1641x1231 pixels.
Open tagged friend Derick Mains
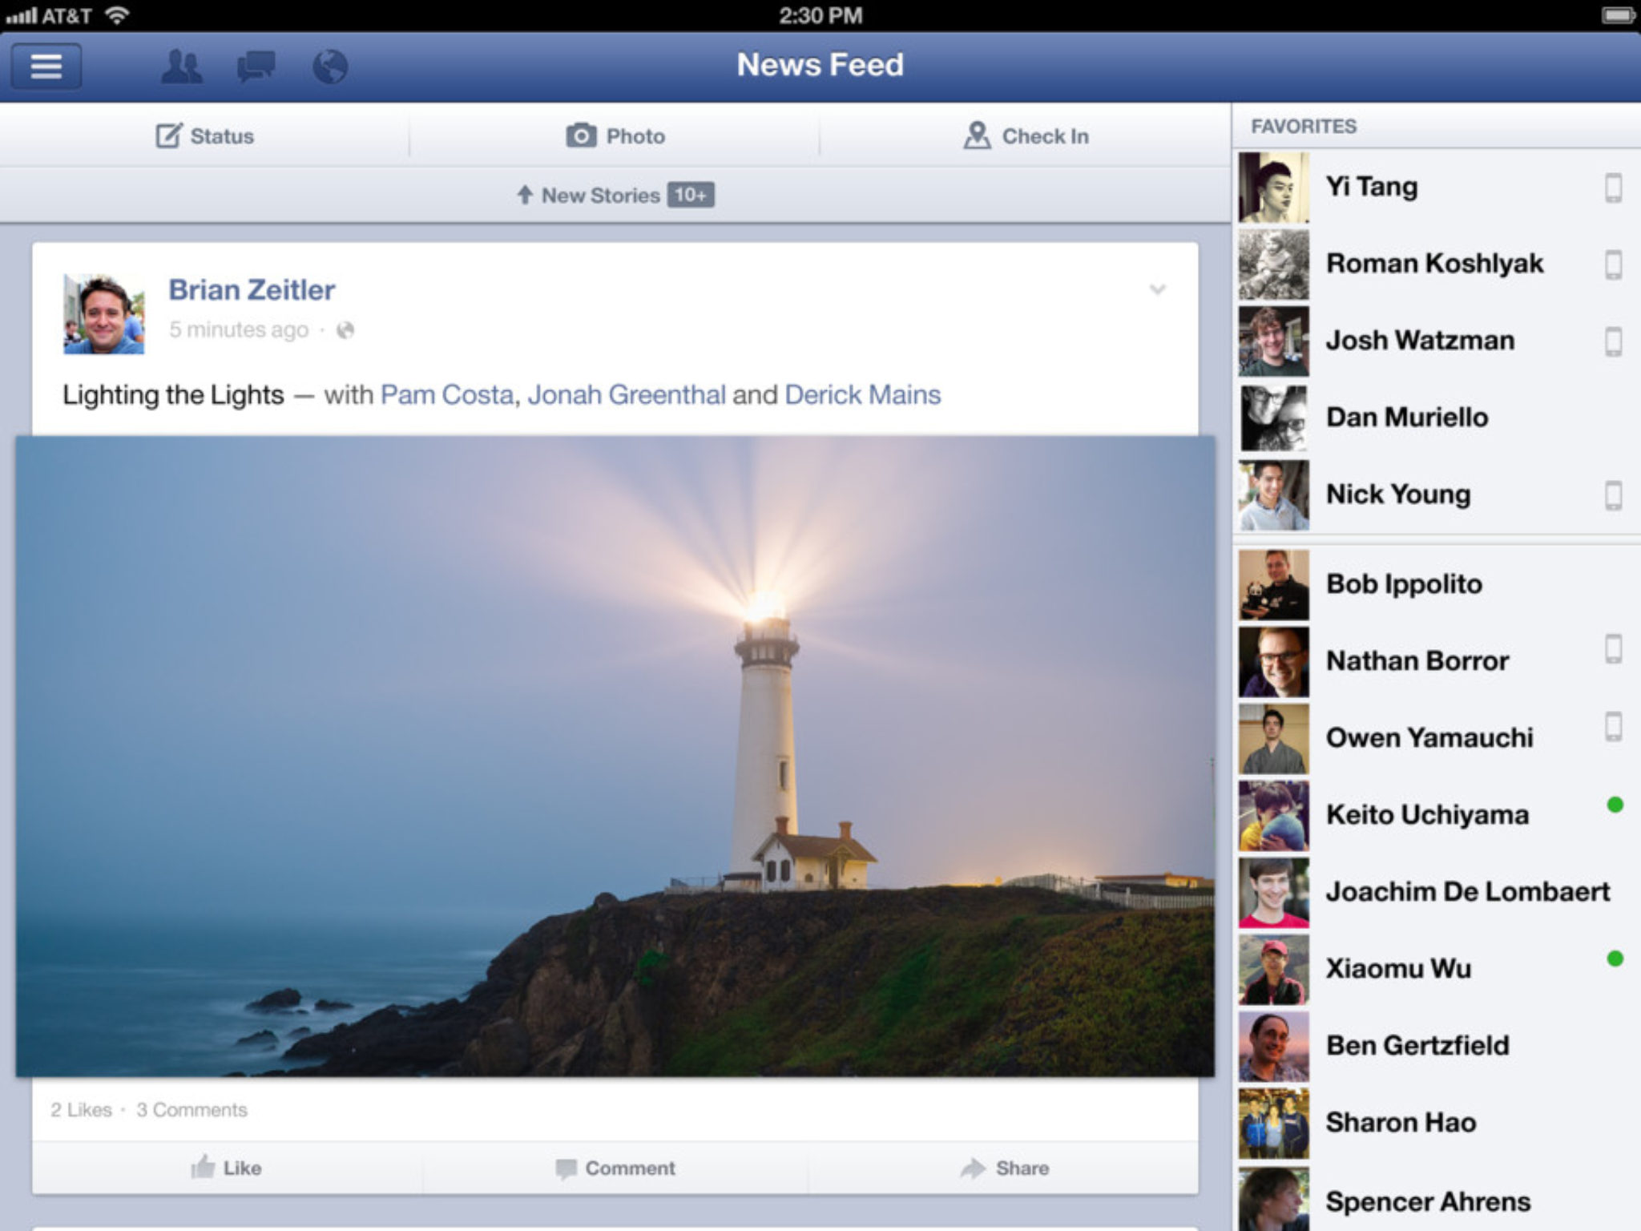863,395
